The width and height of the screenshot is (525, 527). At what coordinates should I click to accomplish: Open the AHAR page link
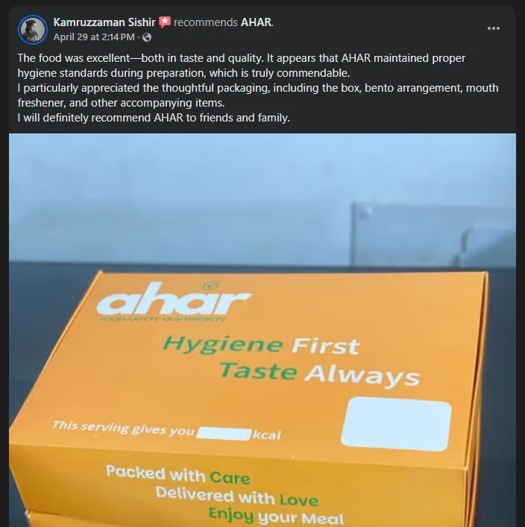pyautogui.click(x=256, y=22)
